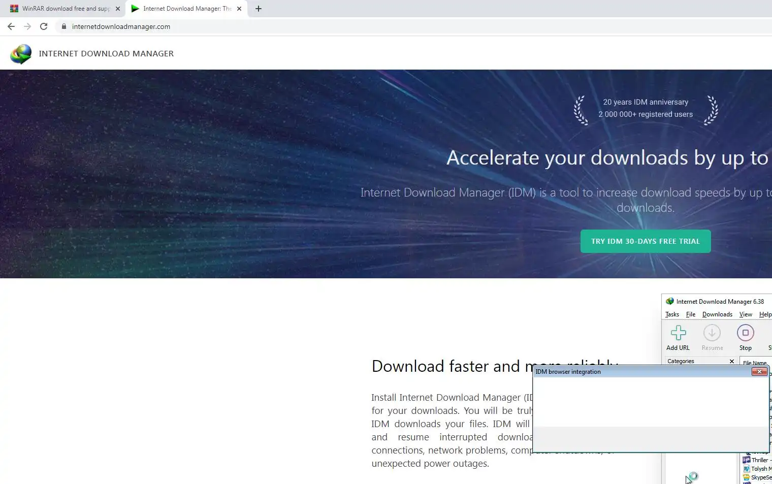Select the Tolysh file row
This screenshot has width=772, height=484.
757,469
